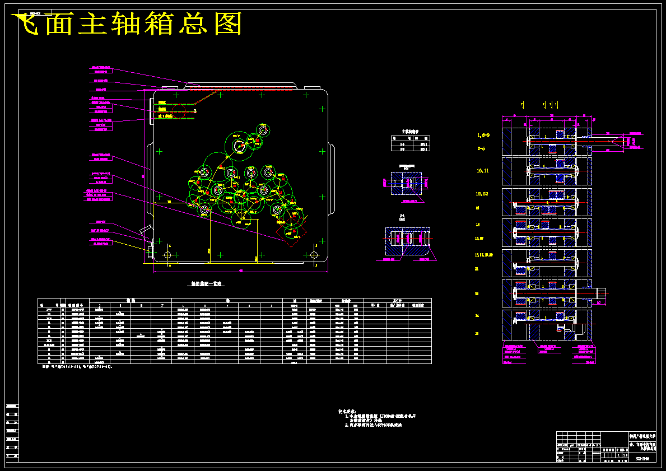
Task: Select the yellow title text "飞面主轴箱总图"
Action: point(127,24)
